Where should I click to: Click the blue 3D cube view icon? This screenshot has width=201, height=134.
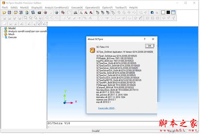152,12
